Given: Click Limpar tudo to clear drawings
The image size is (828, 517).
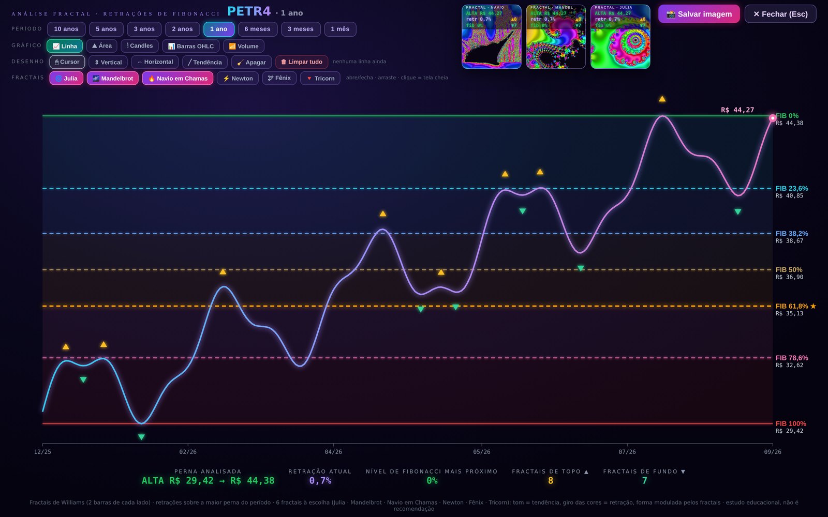Looking at the screenshot, I should [302, 62].
